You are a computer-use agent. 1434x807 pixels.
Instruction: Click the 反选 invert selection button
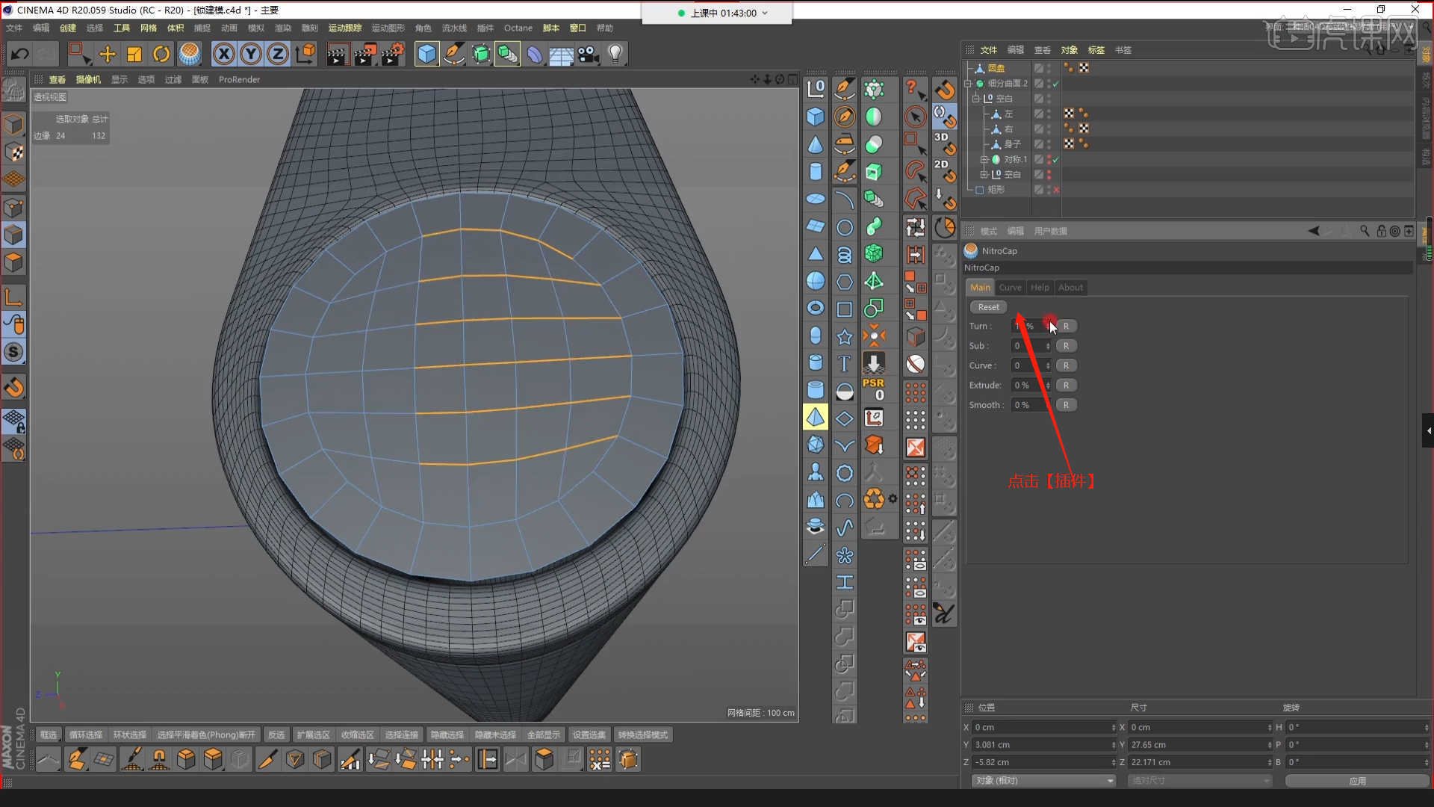(x=276, y=735)
